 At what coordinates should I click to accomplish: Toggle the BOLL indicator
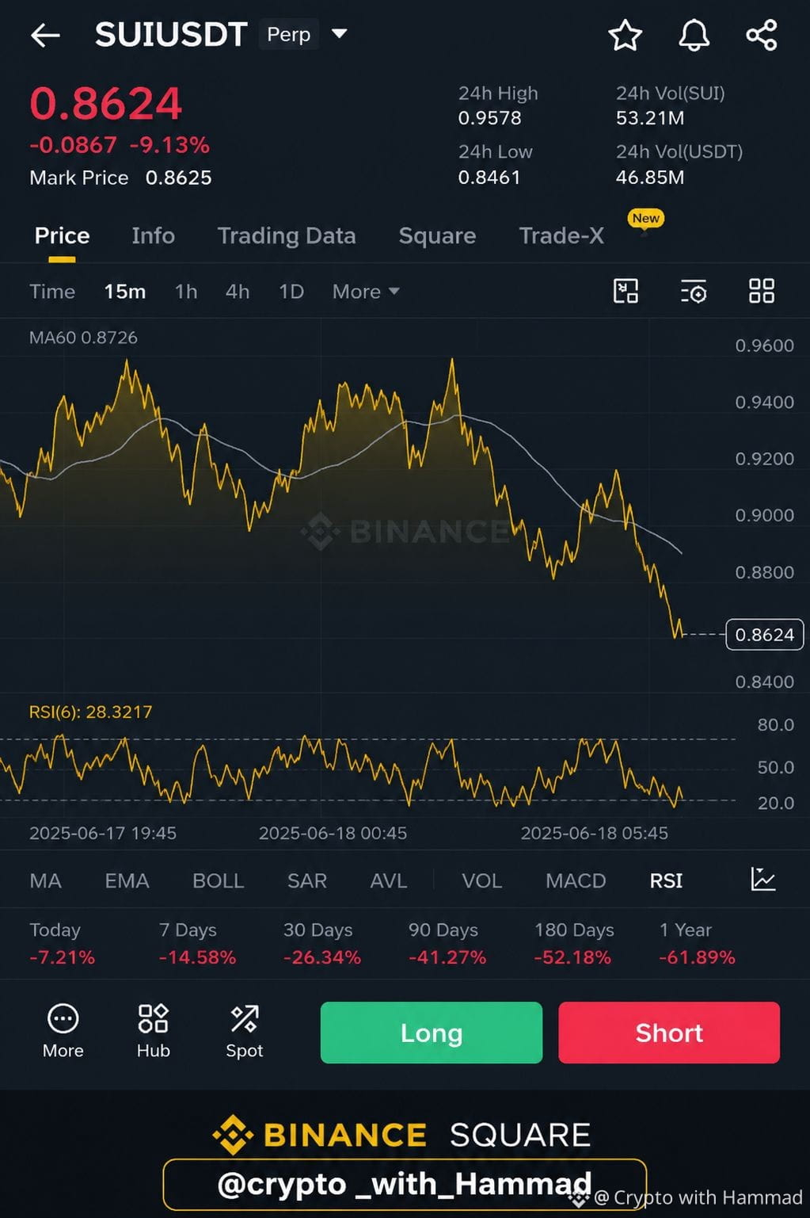click(218, 880)
